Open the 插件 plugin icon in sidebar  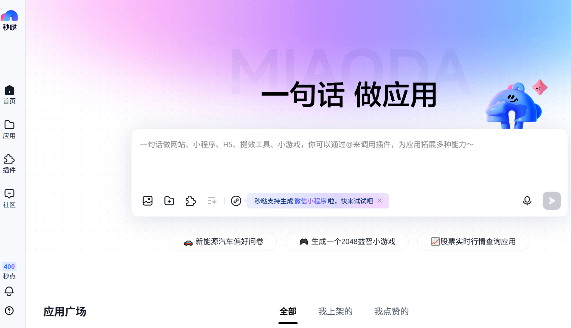pos(9,159)
